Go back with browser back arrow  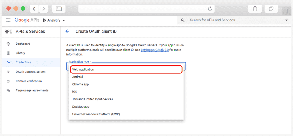pyautogui.click(x=34, y=9)
